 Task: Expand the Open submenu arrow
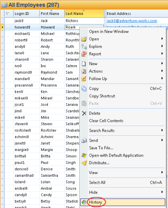coord(162,38)
